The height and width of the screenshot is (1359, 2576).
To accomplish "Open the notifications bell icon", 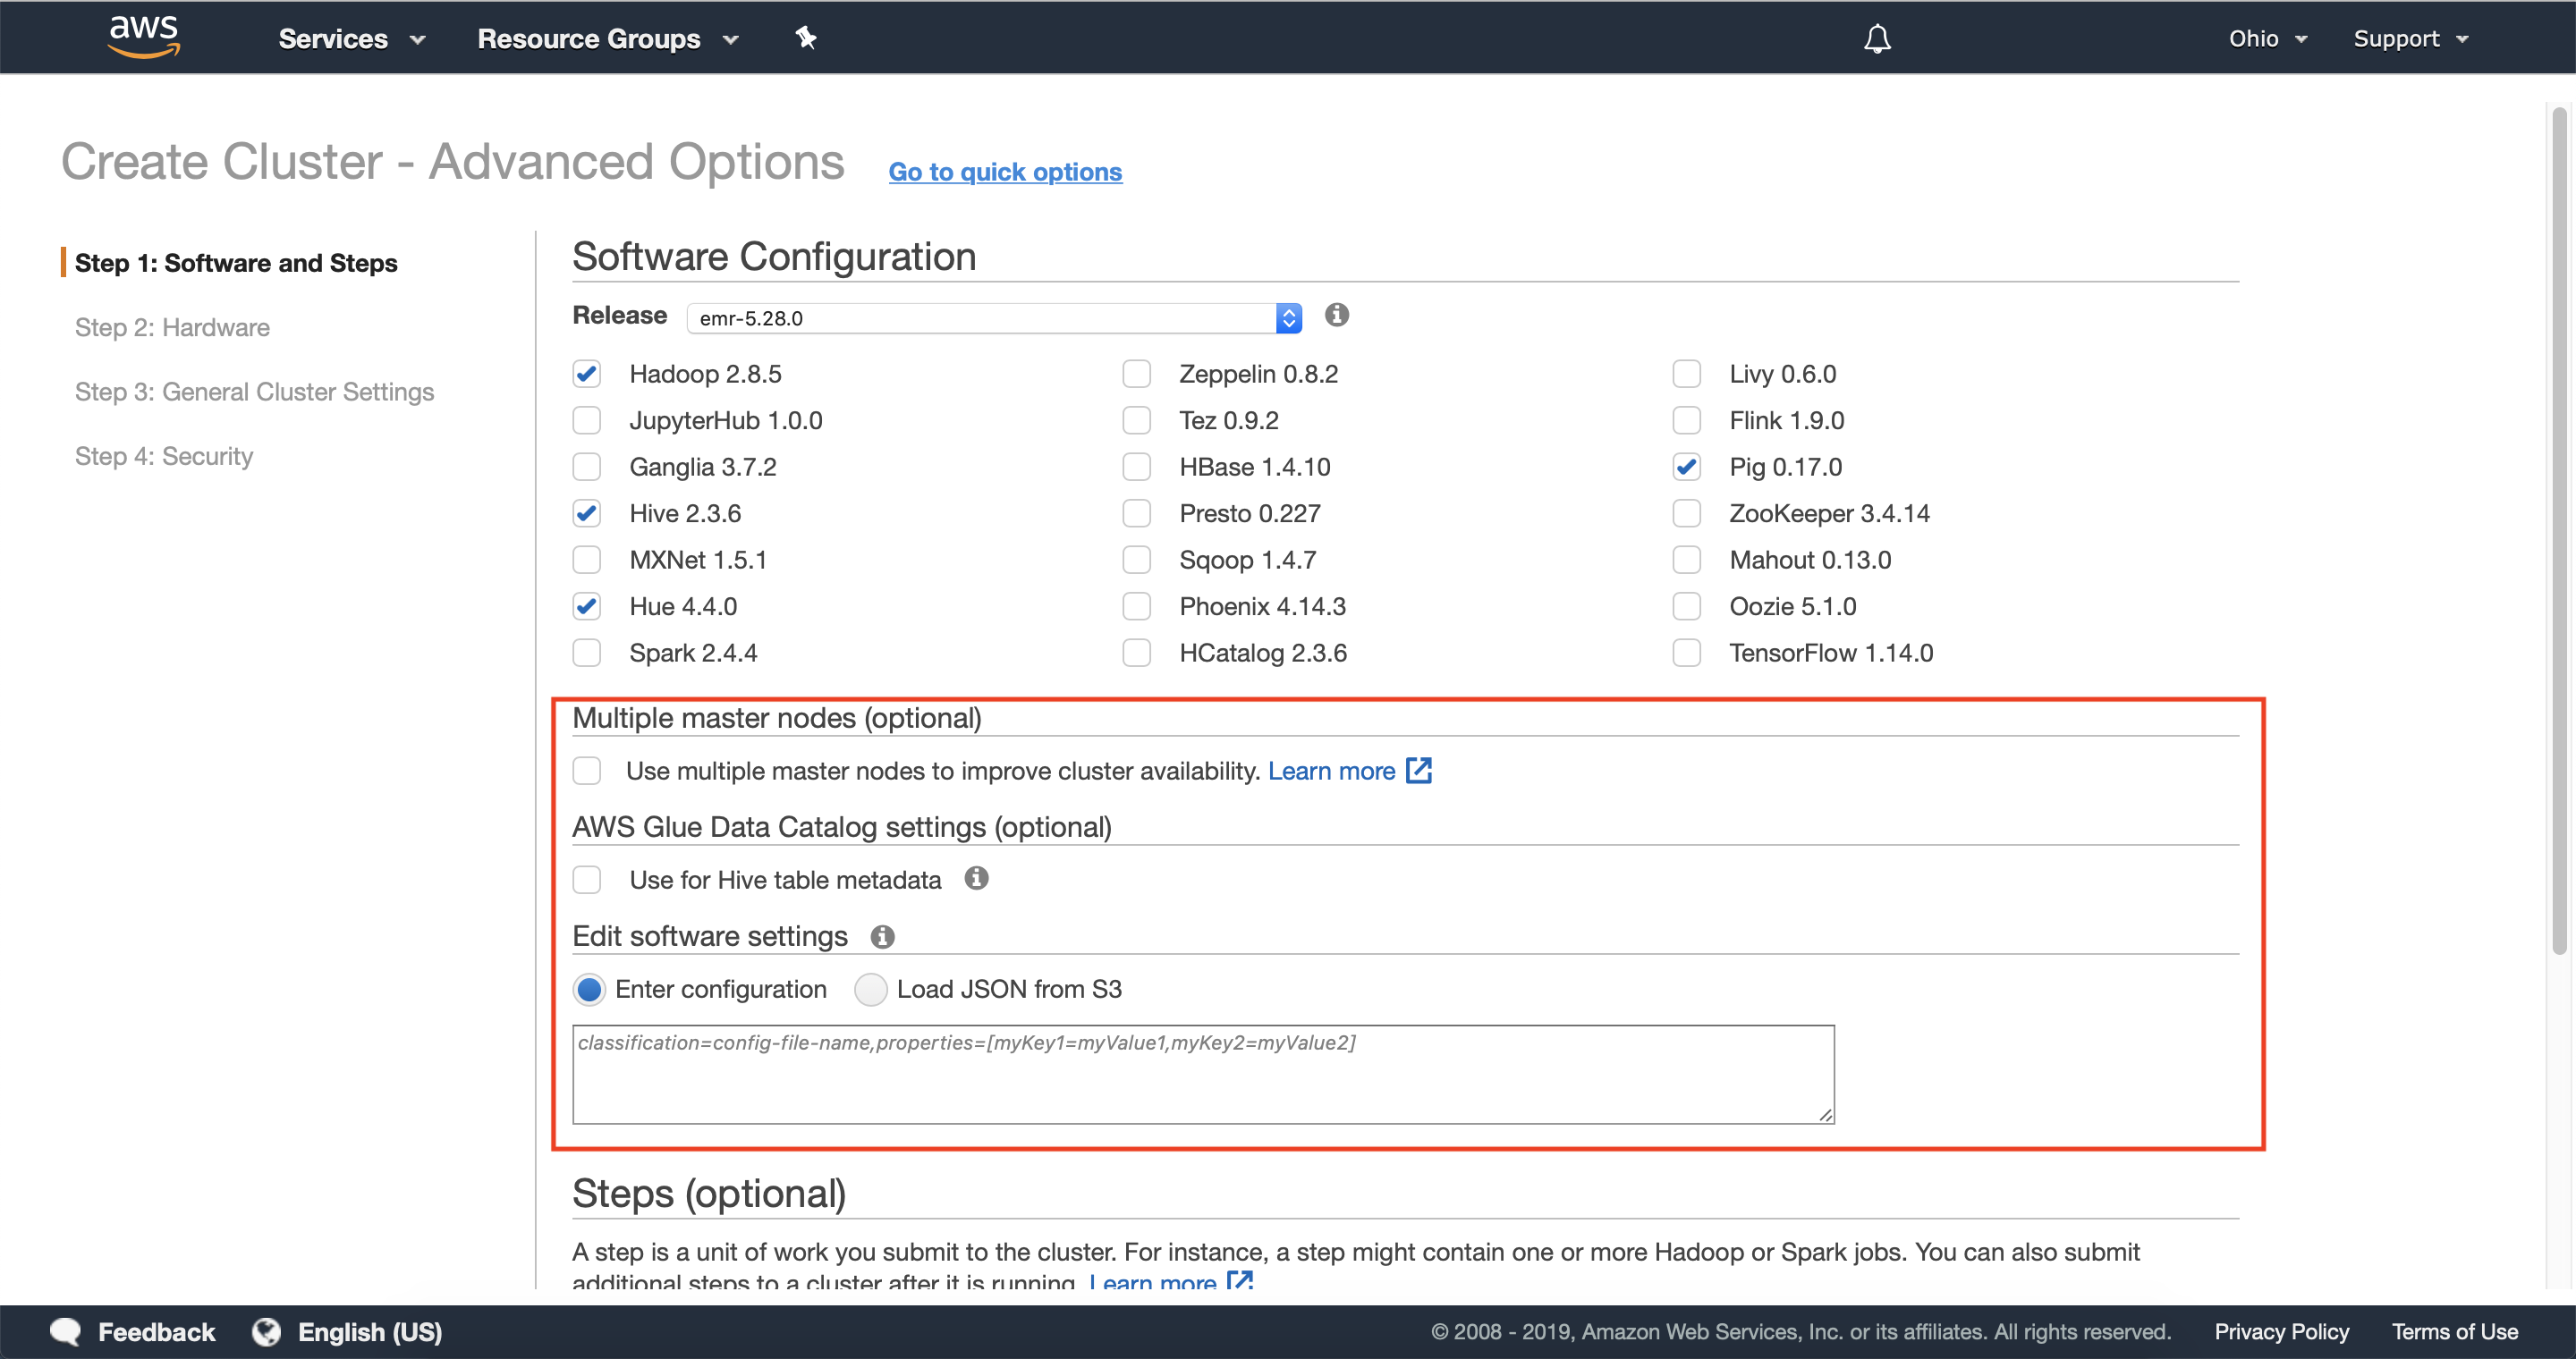I will click(x=1877, y=39).
